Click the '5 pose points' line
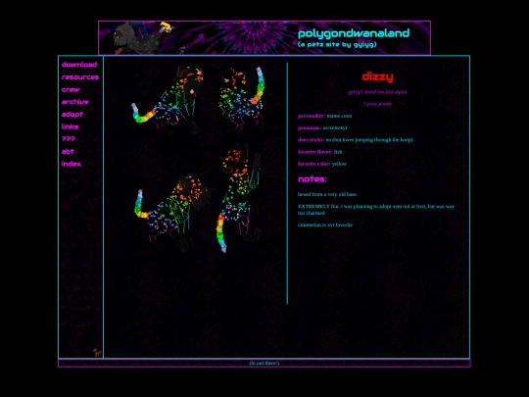529x397 pixels. point(377,104)
